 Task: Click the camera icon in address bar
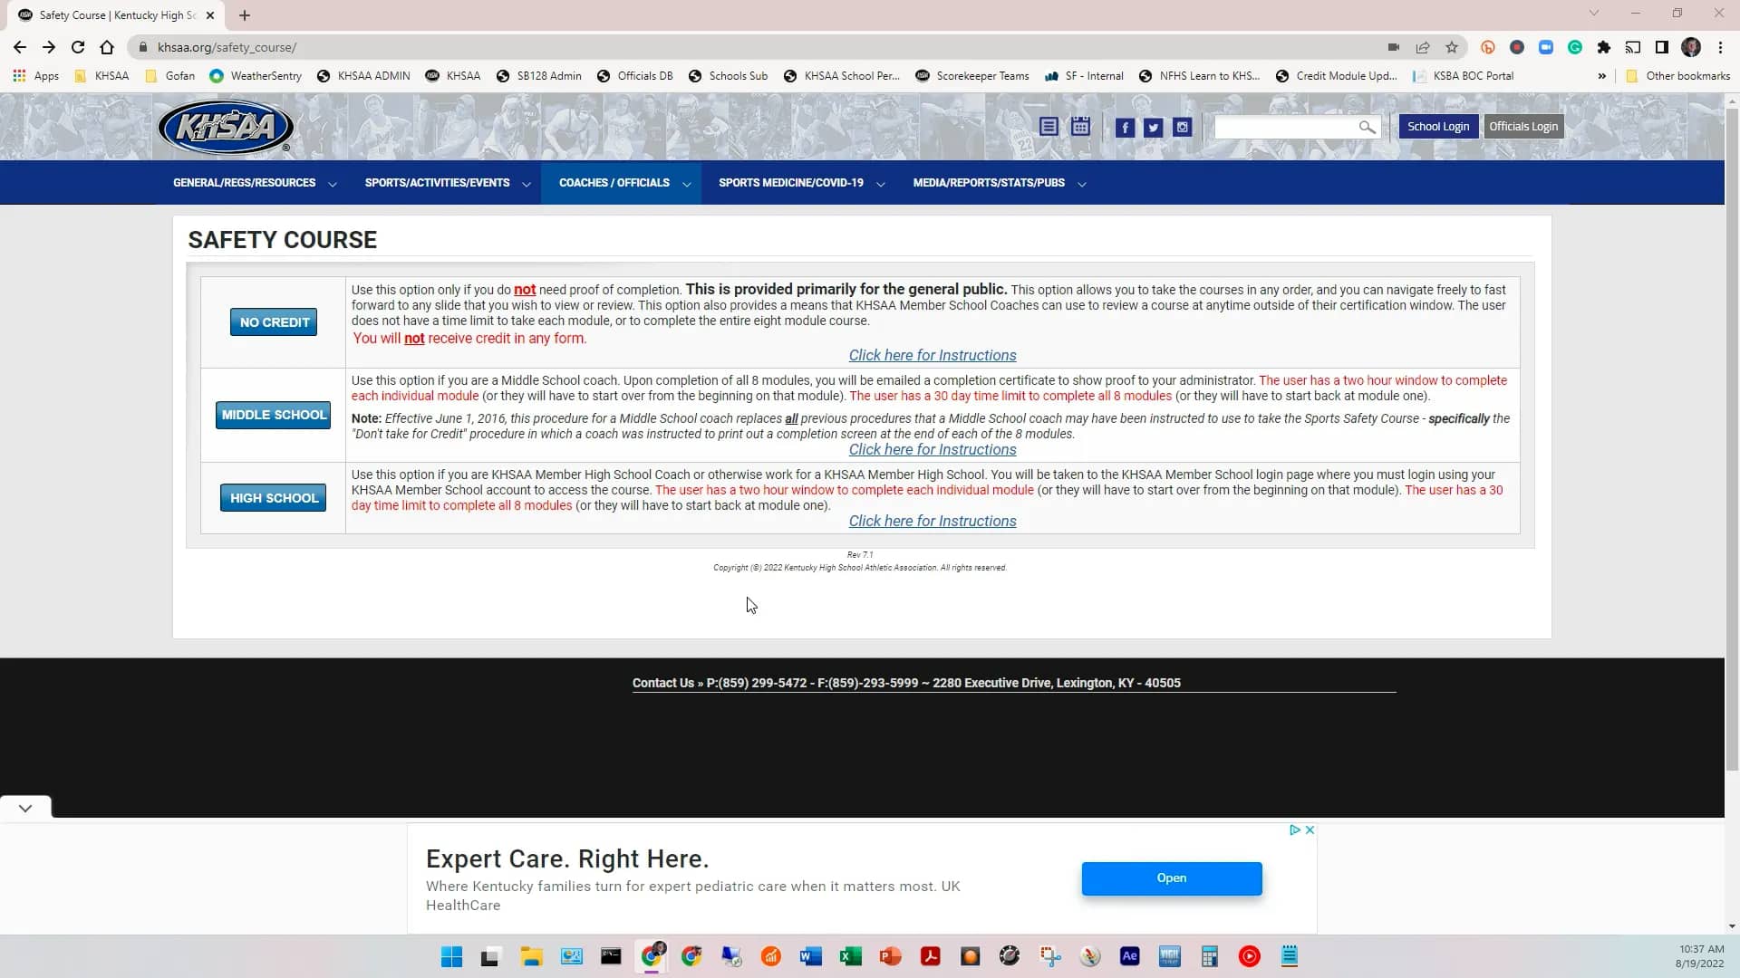[1394, 47]
